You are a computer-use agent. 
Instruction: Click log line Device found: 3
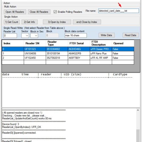[x=11, y=124]
